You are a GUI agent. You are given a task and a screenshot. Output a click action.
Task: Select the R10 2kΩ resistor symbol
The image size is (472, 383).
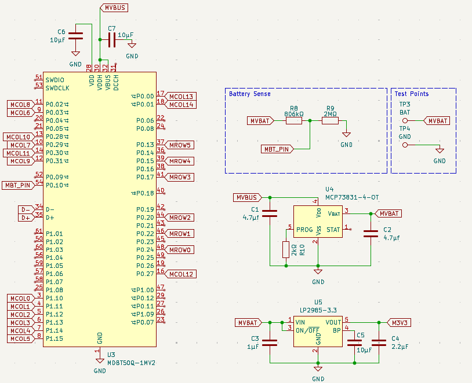285,249
